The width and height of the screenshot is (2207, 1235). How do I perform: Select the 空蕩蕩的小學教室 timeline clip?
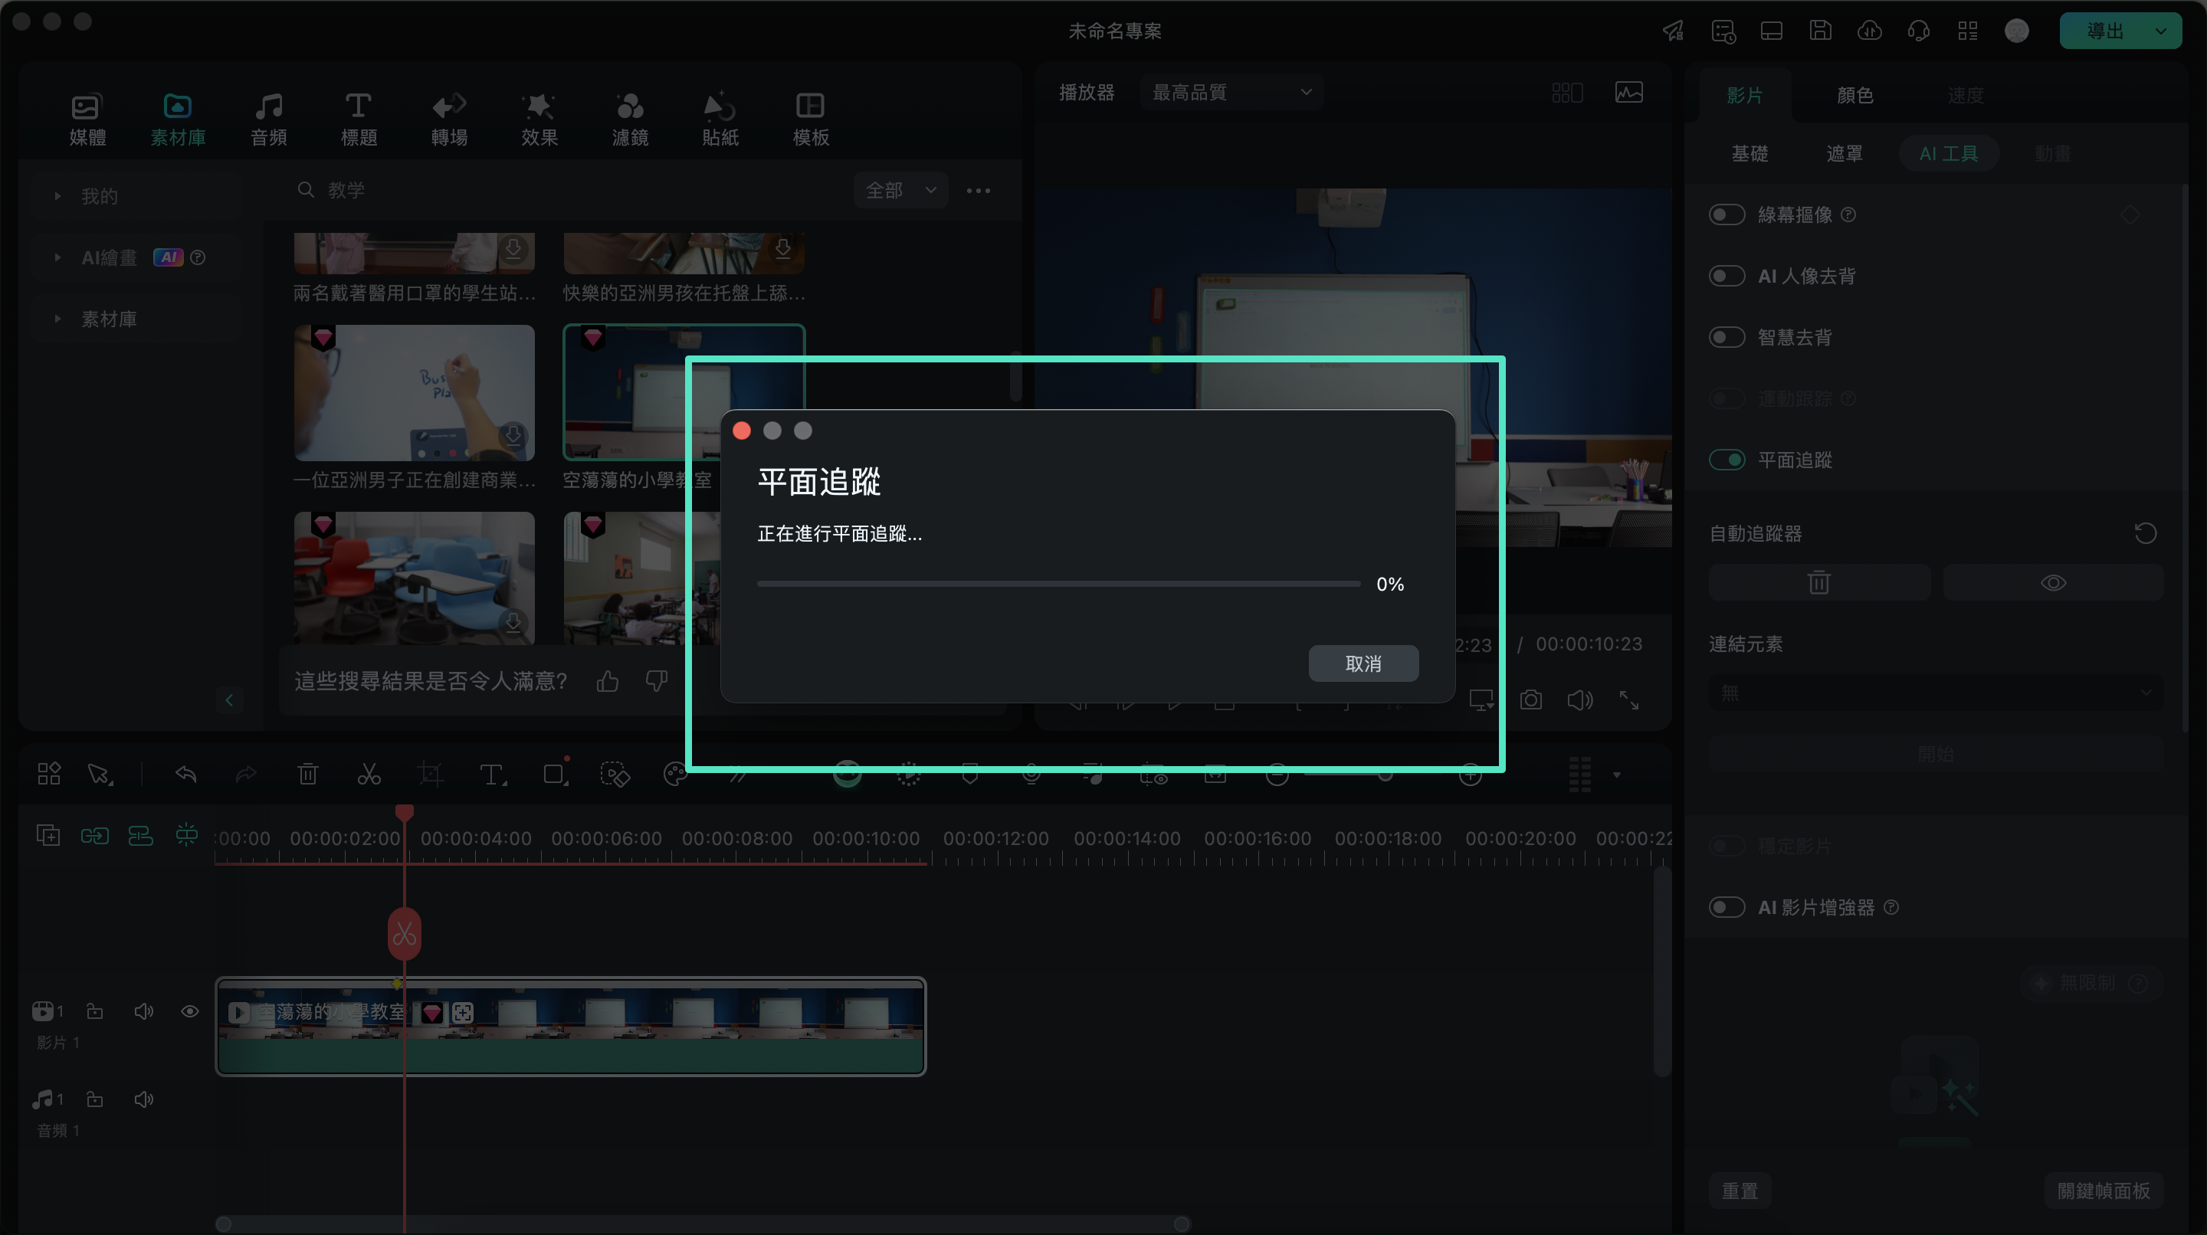tap(571, 1026)
